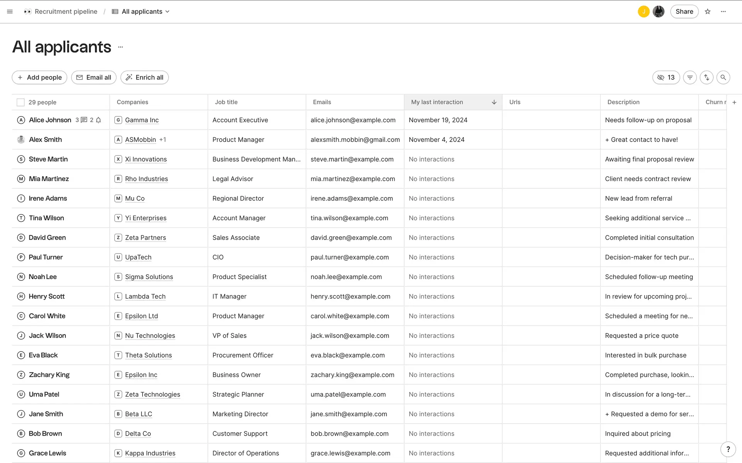Click the star favorite icon
The width and height of the screenshot is (742, 463).
[x=708, y=12]
